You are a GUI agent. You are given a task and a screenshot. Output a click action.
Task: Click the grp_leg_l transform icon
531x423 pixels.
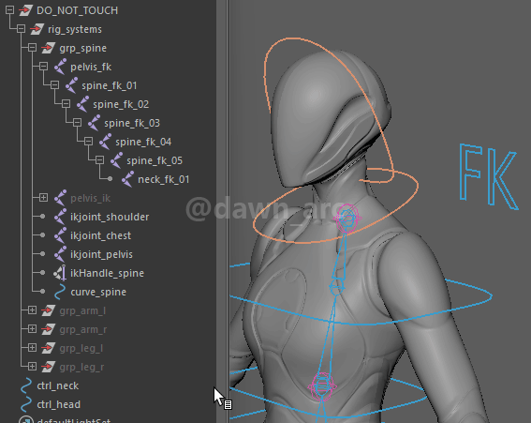point(48,348)
